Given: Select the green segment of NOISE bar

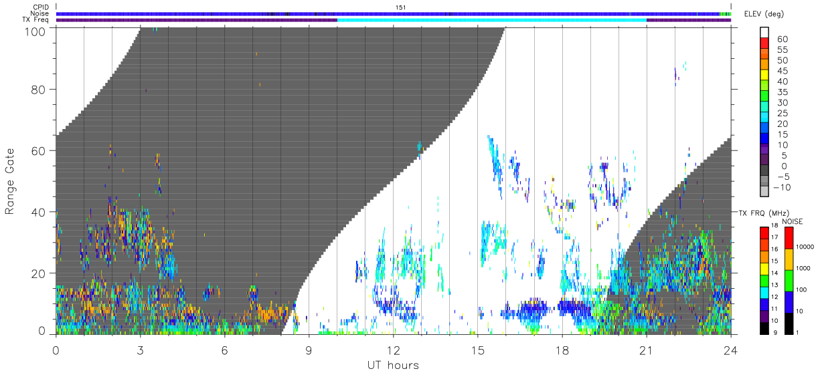Looking at the screenshot, I should (790, 281).
